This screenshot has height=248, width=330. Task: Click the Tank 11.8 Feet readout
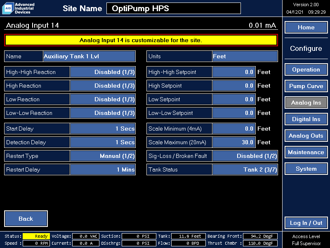189,236
